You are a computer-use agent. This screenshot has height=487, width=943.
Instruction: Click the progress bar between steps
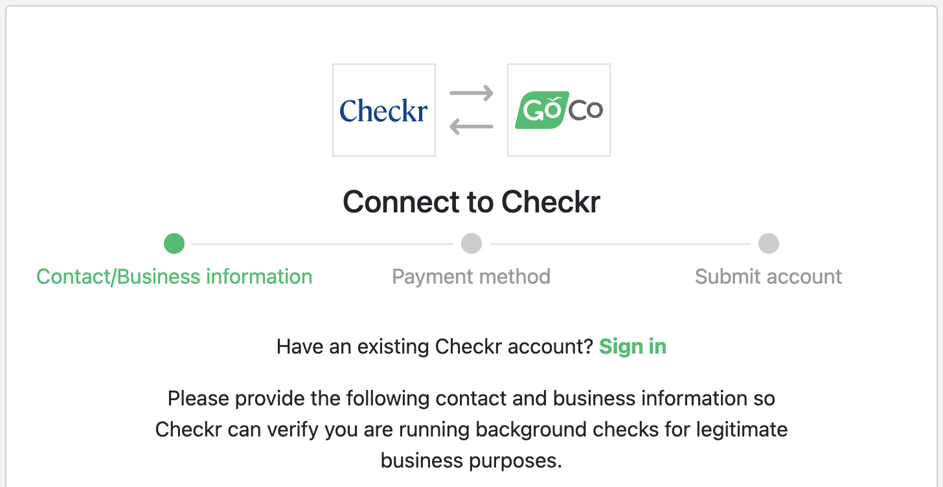point(324,243)
